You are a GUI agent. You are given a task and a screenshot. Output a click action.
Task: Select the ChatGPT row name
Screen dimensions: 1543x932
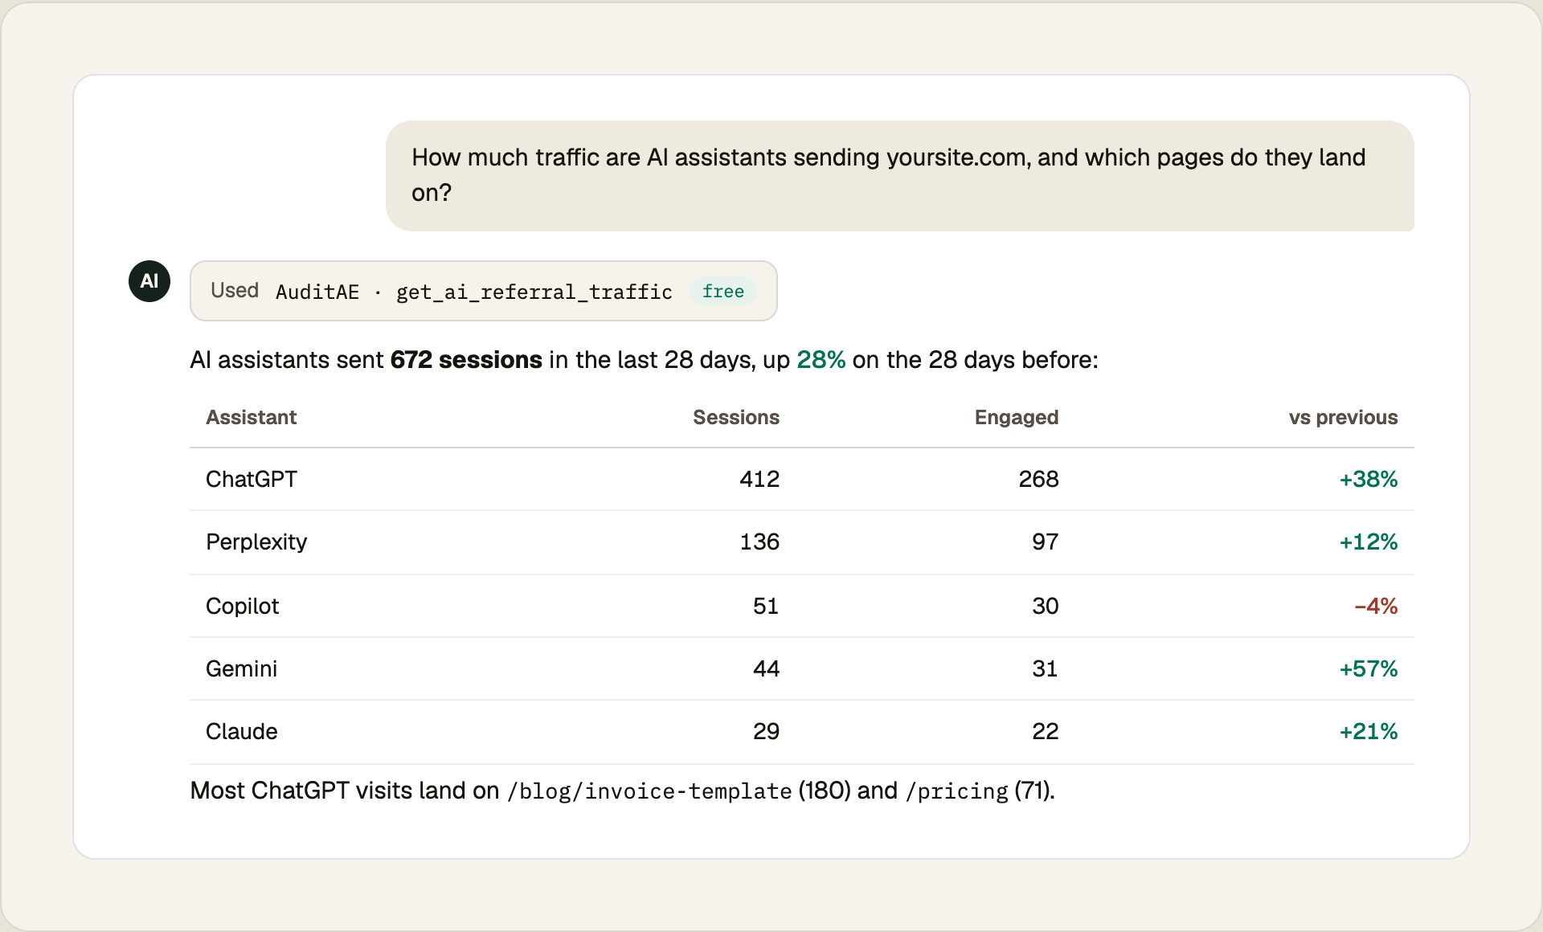[252, 480]
